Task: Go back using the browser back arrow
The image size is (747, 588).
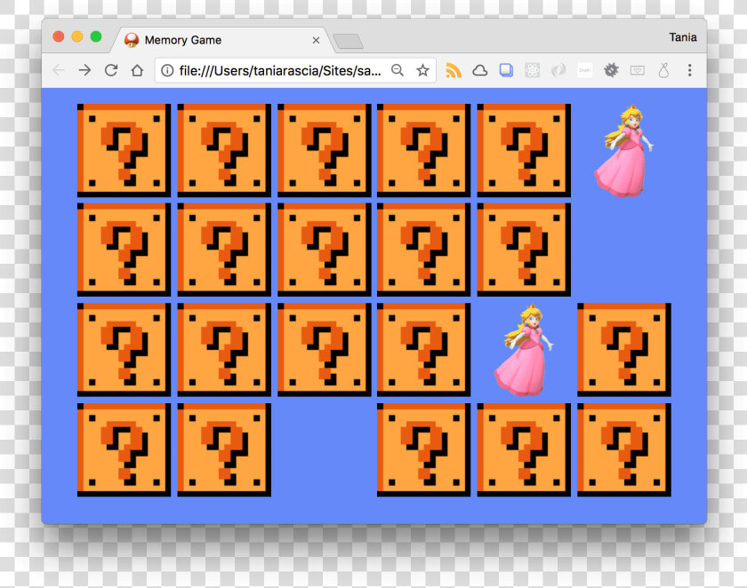Action: pyautogui.click(x=59, y=70)
